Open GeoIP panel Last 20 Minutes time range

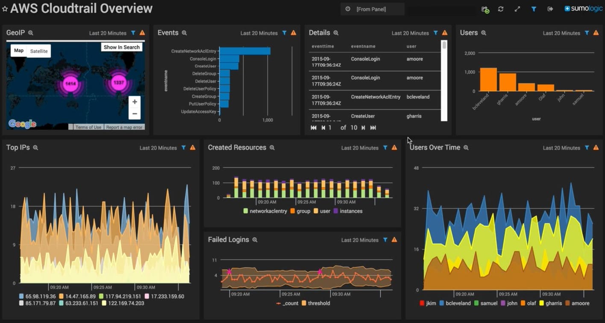point(108,33)
